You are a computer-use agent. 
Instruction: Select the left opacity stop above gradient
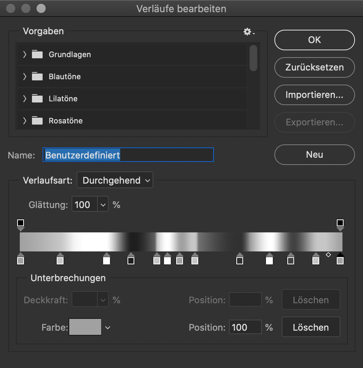[x=21, y=225]
